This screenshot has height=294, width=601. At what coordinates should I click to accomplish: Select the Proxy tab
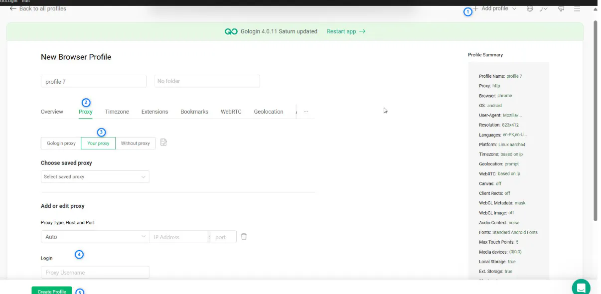click(x=86, y=112)
